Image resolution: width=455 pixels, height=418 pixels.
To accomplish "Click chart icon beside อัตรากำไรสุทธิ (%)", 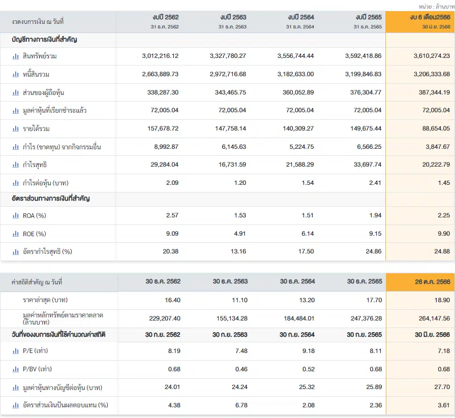I will pyautogui.click(x=16, y=252).
